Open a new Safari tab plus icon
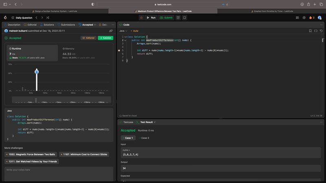Screen dimensions: 326x183 pyautogui.click(x=315, y=4)
